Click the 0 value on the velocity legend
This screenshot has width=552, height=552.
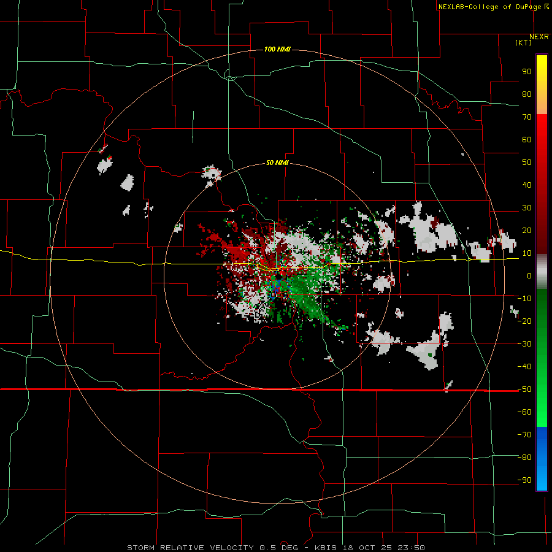pos(529,275)
